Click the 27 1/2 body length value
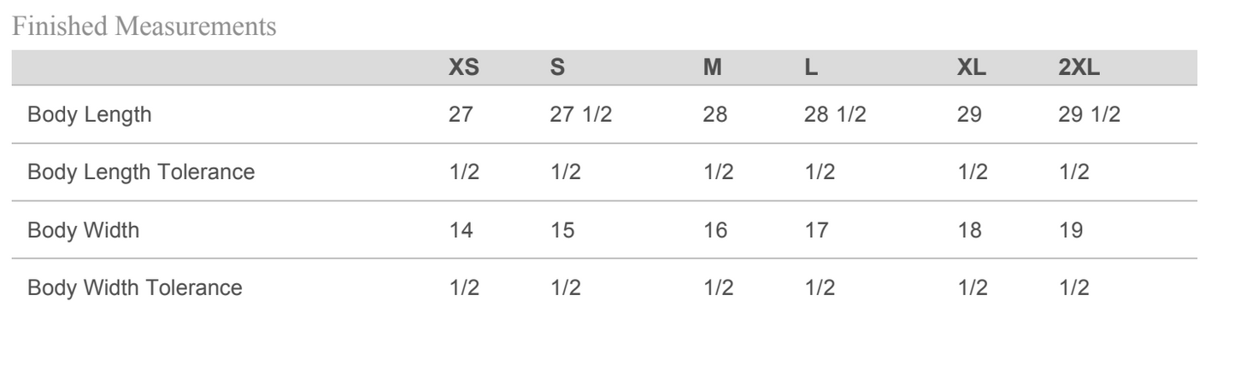This screenshot has height=365, width=1235. pyautogui.click(x=580, y=114)
